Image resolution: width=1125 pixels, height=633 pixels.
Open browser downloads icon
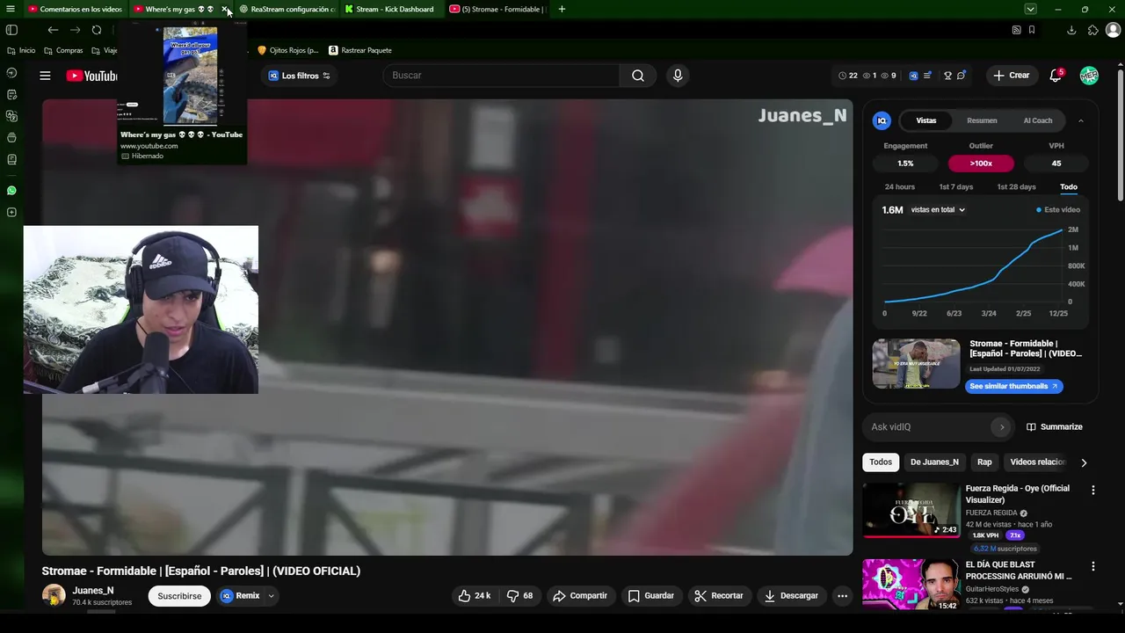tap(1071, 30)
